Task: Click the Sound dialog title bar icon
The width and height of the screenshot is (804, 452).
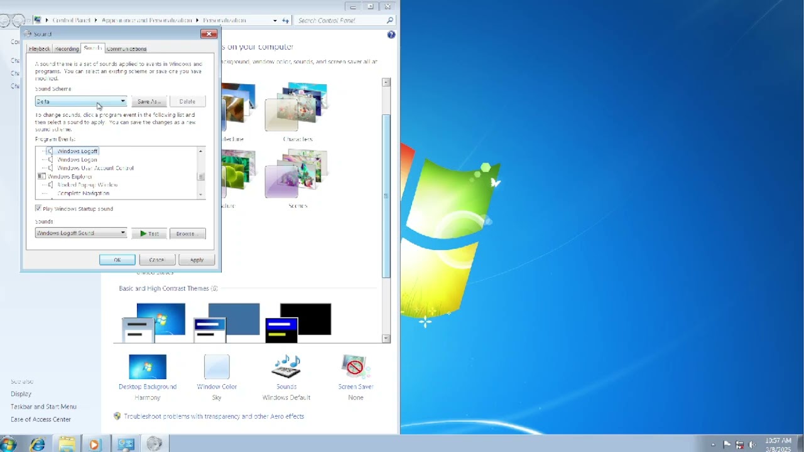Action: click(28, 34)
